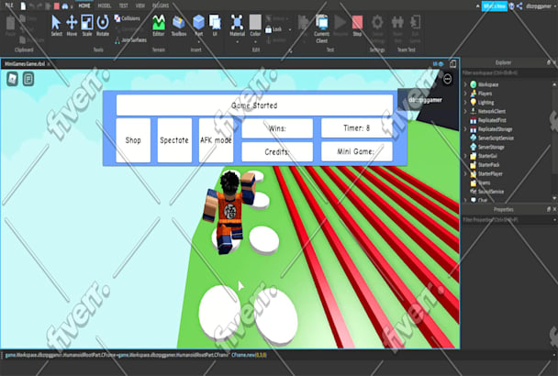Switch to the HOME ribbon tab
Image resolution: width=558 pixels, height=376 pixels.
point(84,6)
